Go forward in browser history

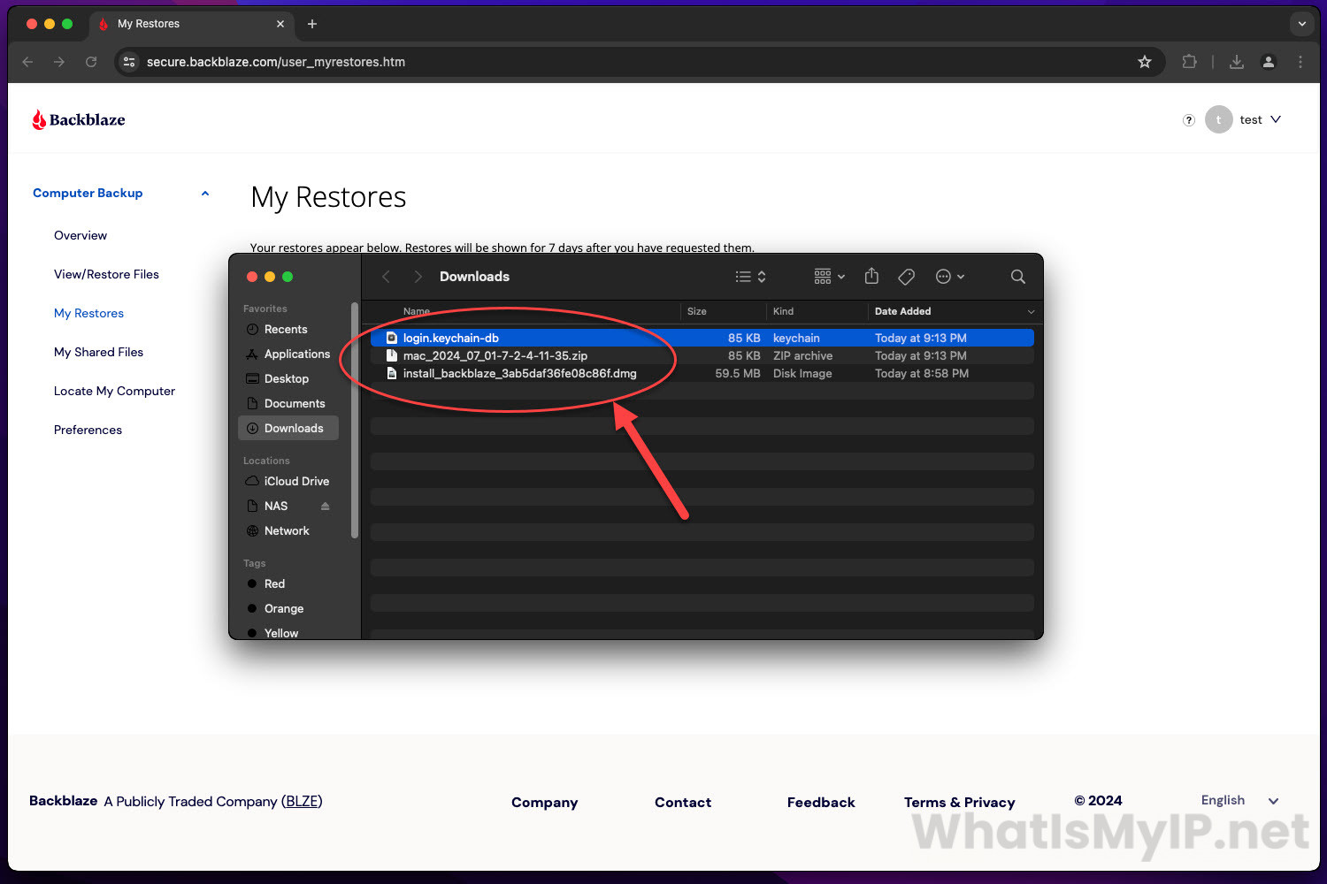pos(59,62)
